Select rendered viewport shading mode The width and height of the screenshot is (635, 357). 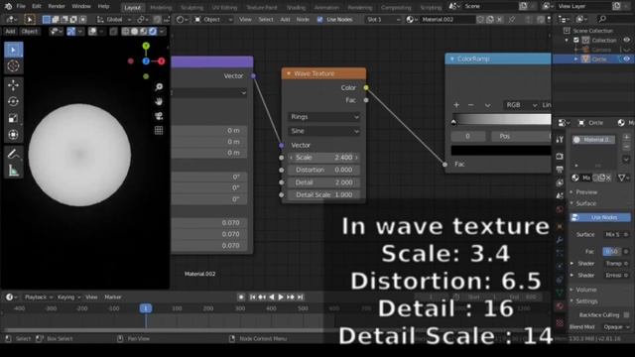coord(152,31)
